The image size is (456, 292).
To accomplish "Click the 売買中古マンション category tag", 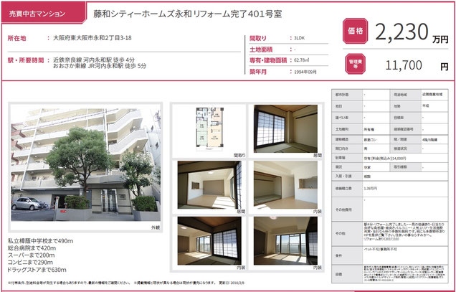I will pyautogui.click(x=43, y=13).
